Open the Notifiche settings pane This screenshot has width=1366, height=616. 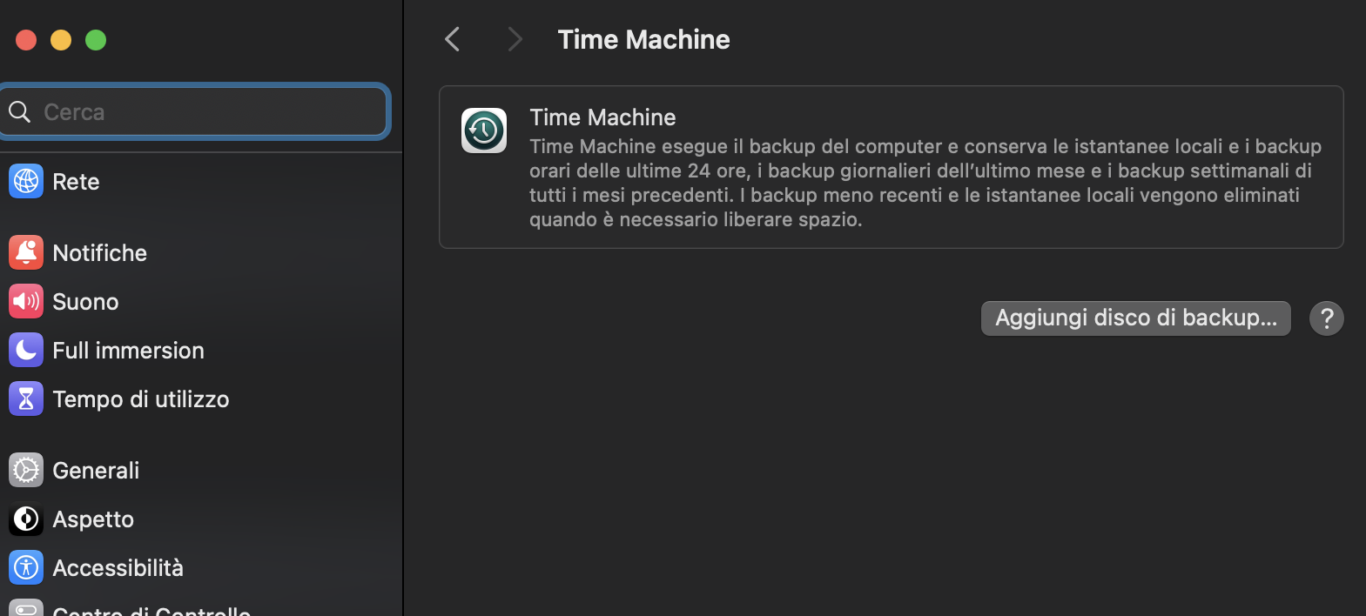(x=99, y=252)
